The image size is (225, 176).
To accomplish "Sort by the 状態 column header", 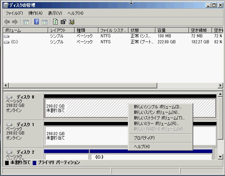I will point(142,30).
